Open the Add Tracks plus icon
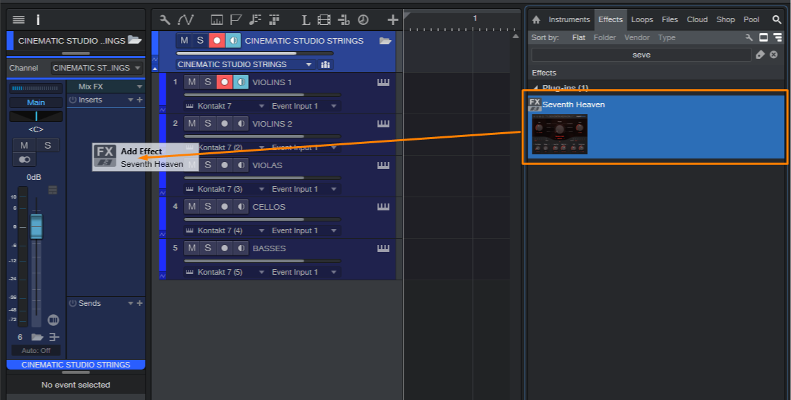Viewport: 791px width, 400px height. pos(392,19)
